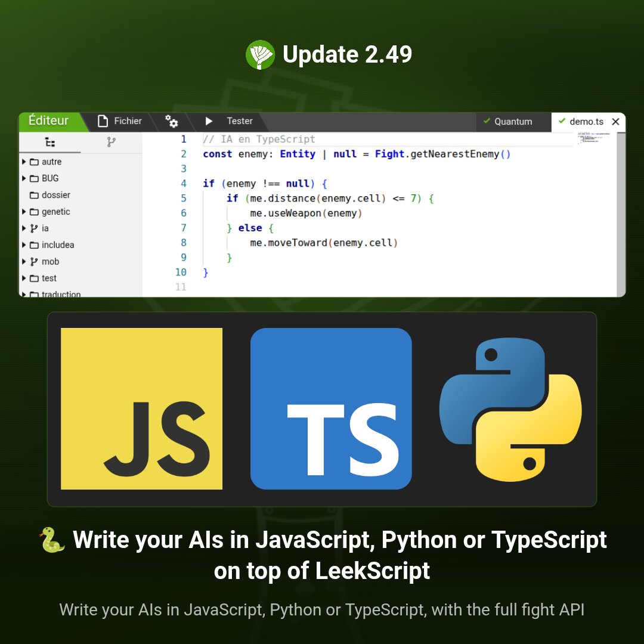644x644 pixels.
Task: Click 'me.useWeapon(enemy)' code line
Action: (x=306, y=213)
